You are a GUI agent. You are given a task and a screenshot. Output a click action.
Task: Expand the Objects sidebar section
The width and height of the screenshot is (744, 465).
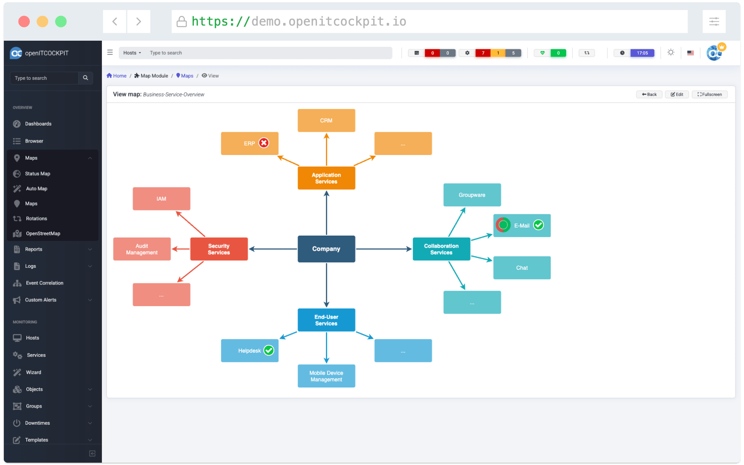pos(90,389)
